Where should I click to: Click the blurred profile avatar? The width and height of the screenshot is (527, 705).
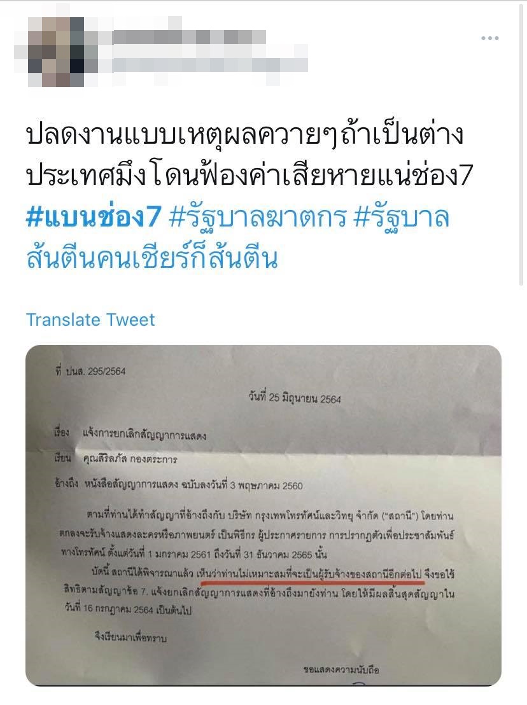pos(56,52)
